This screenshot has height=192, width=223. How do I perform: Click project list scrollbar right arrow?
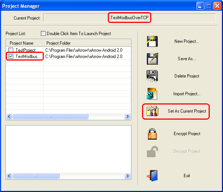pos(127,117)
